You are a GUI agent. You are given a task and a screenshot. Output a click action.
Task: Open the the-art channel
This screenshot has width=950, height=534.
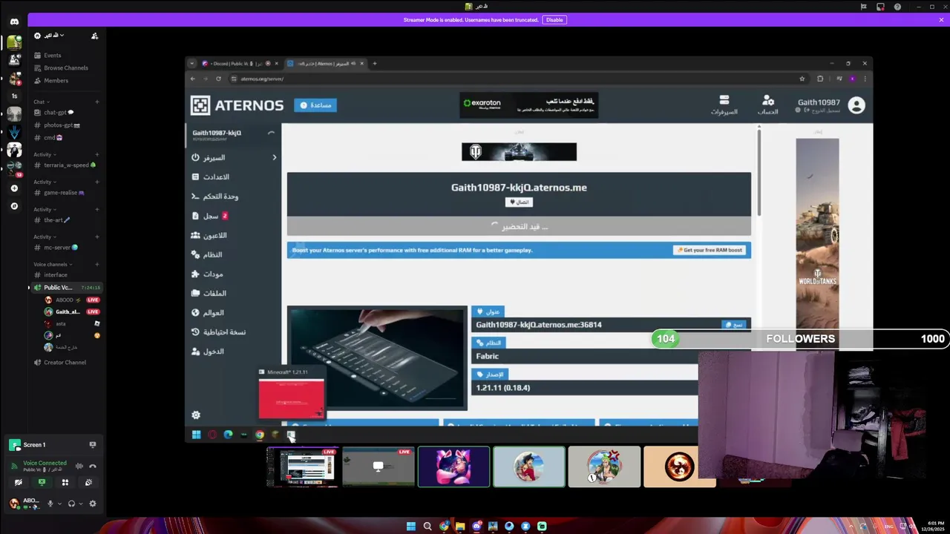click(x=66, y=220)
